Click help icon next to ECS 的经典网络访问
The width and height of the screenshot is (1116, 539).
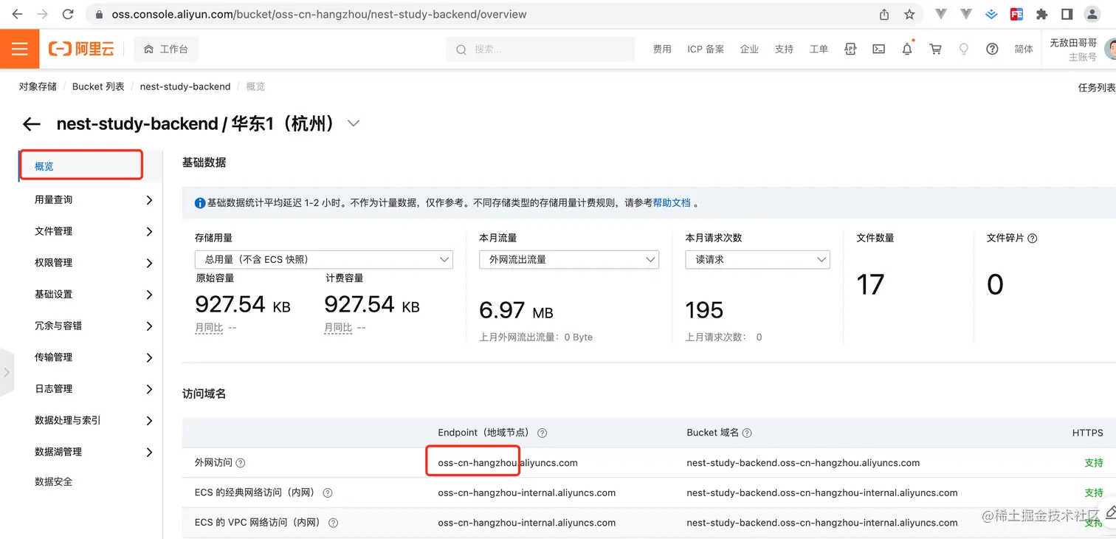point(328,492)
